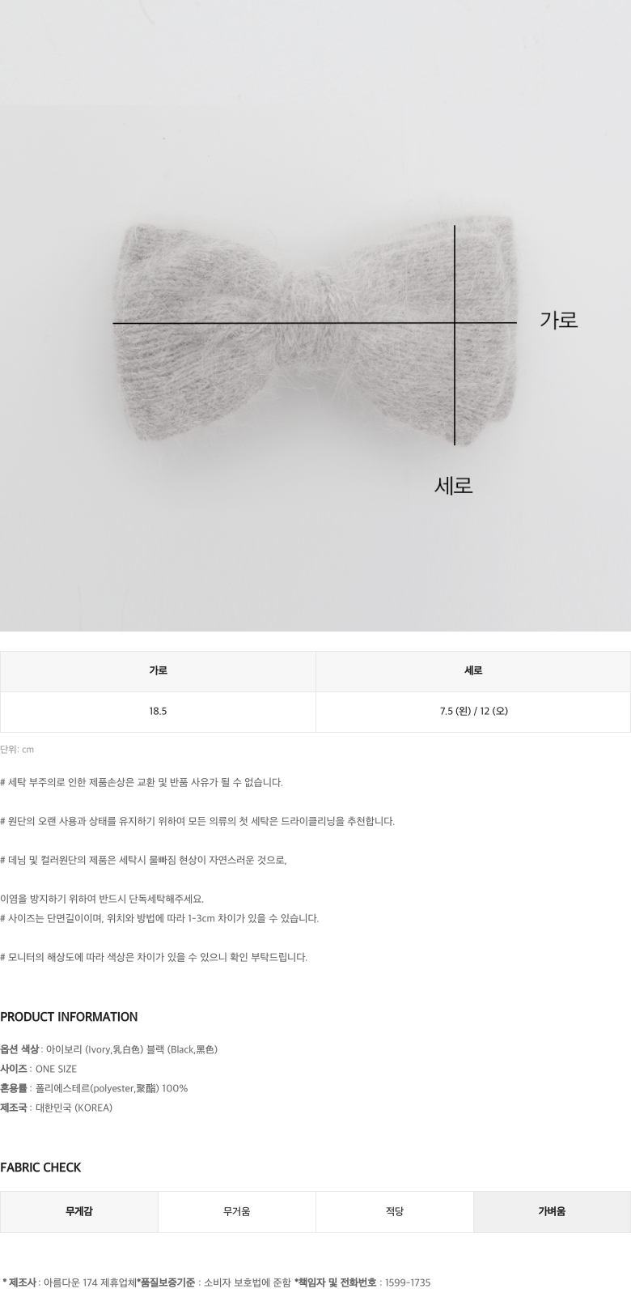Click the 7.5 (왼) / 12 (오) height cell
The image size is (631, 1293).
pyautogui.click(x=473, y=712)
